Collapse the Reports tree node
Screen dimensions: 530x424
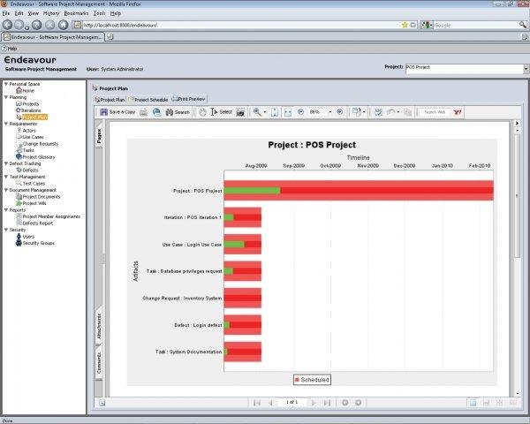[x=6, y=209]
